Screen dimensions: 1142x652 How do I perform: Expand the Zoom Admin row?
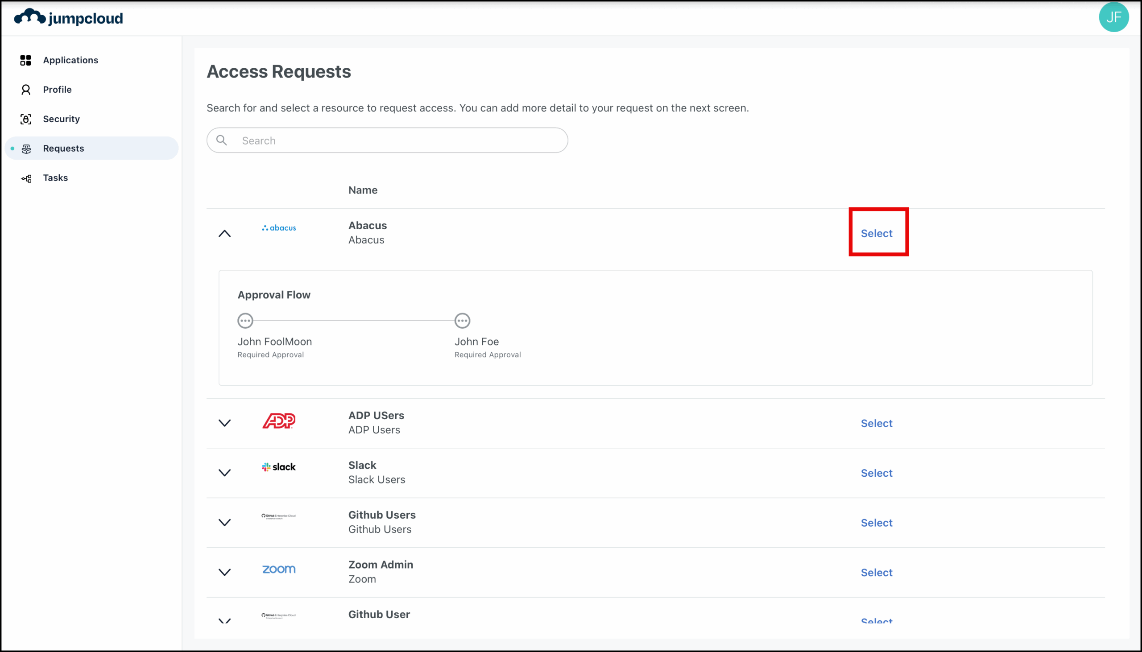(x=224, y=572)
